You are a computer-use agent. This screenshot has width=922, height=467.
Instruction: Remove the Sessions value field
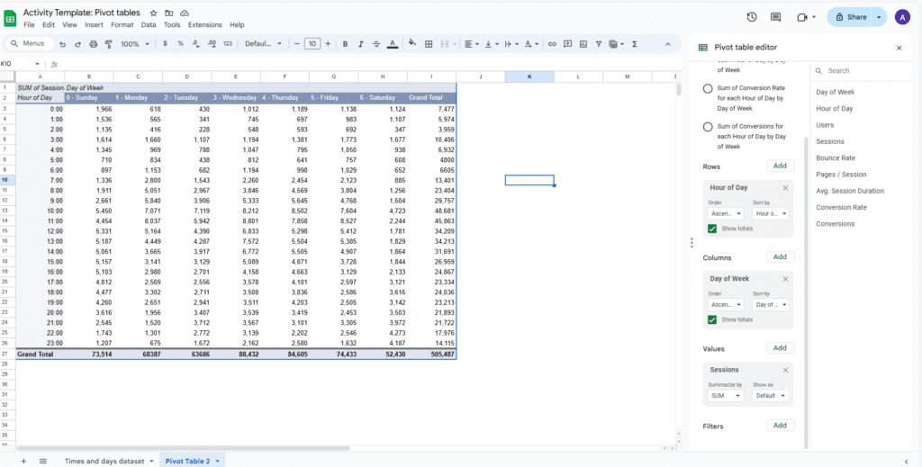coord(785,370)
